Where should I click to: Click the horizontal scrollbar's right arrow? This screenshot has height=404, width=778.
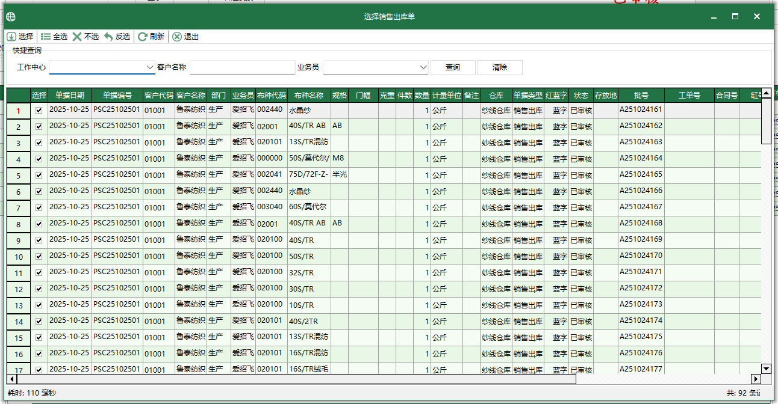(x=756, y=379)
